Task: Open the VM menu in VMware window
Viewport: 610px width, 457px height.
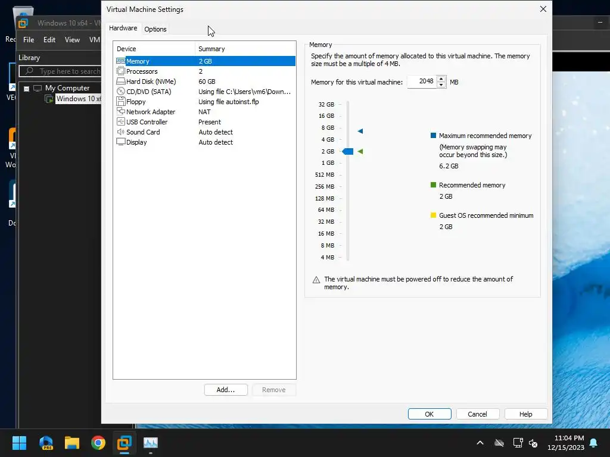Action: 95,40
